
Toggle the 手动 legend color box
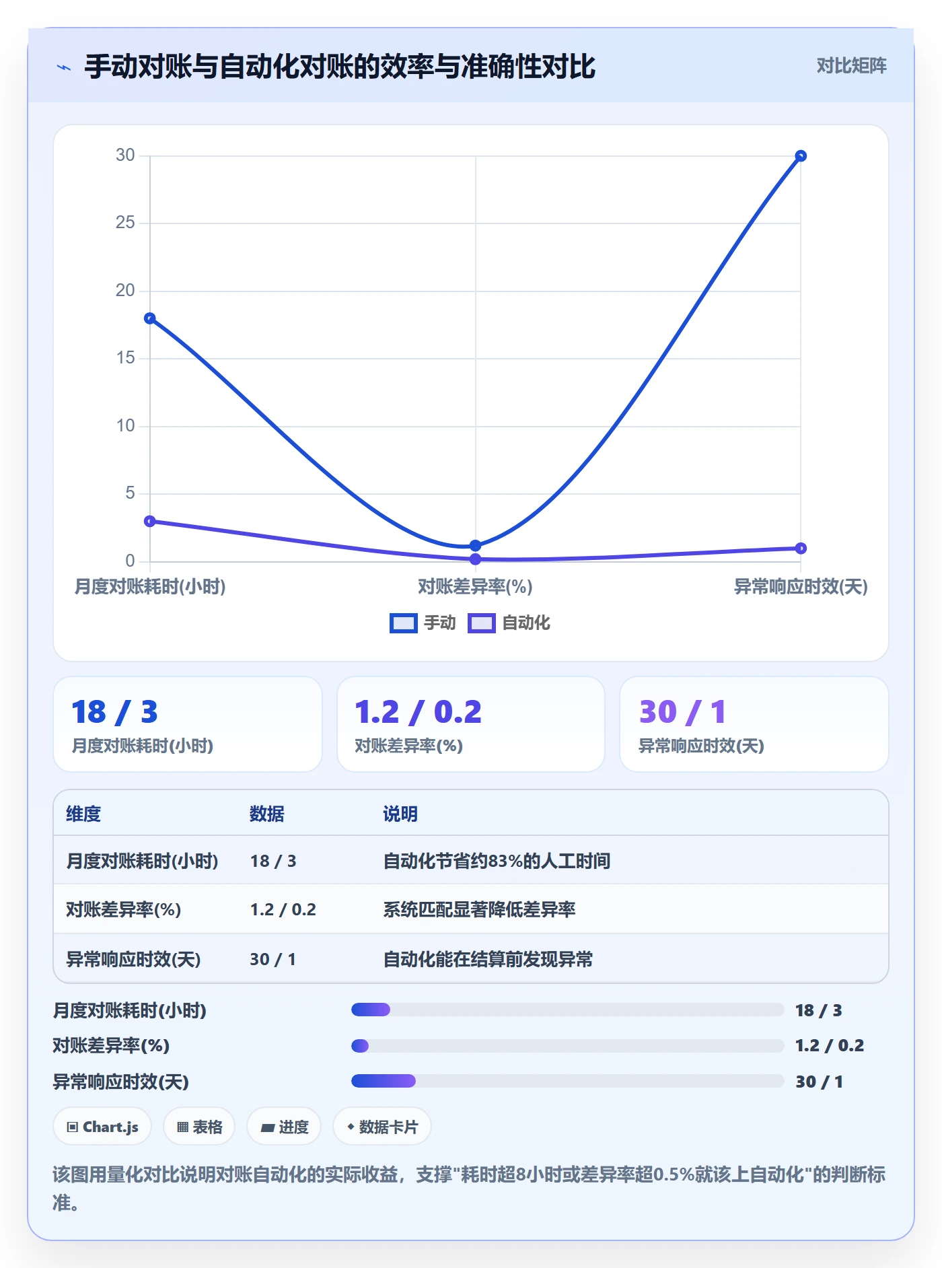click(x=404, y=623)
